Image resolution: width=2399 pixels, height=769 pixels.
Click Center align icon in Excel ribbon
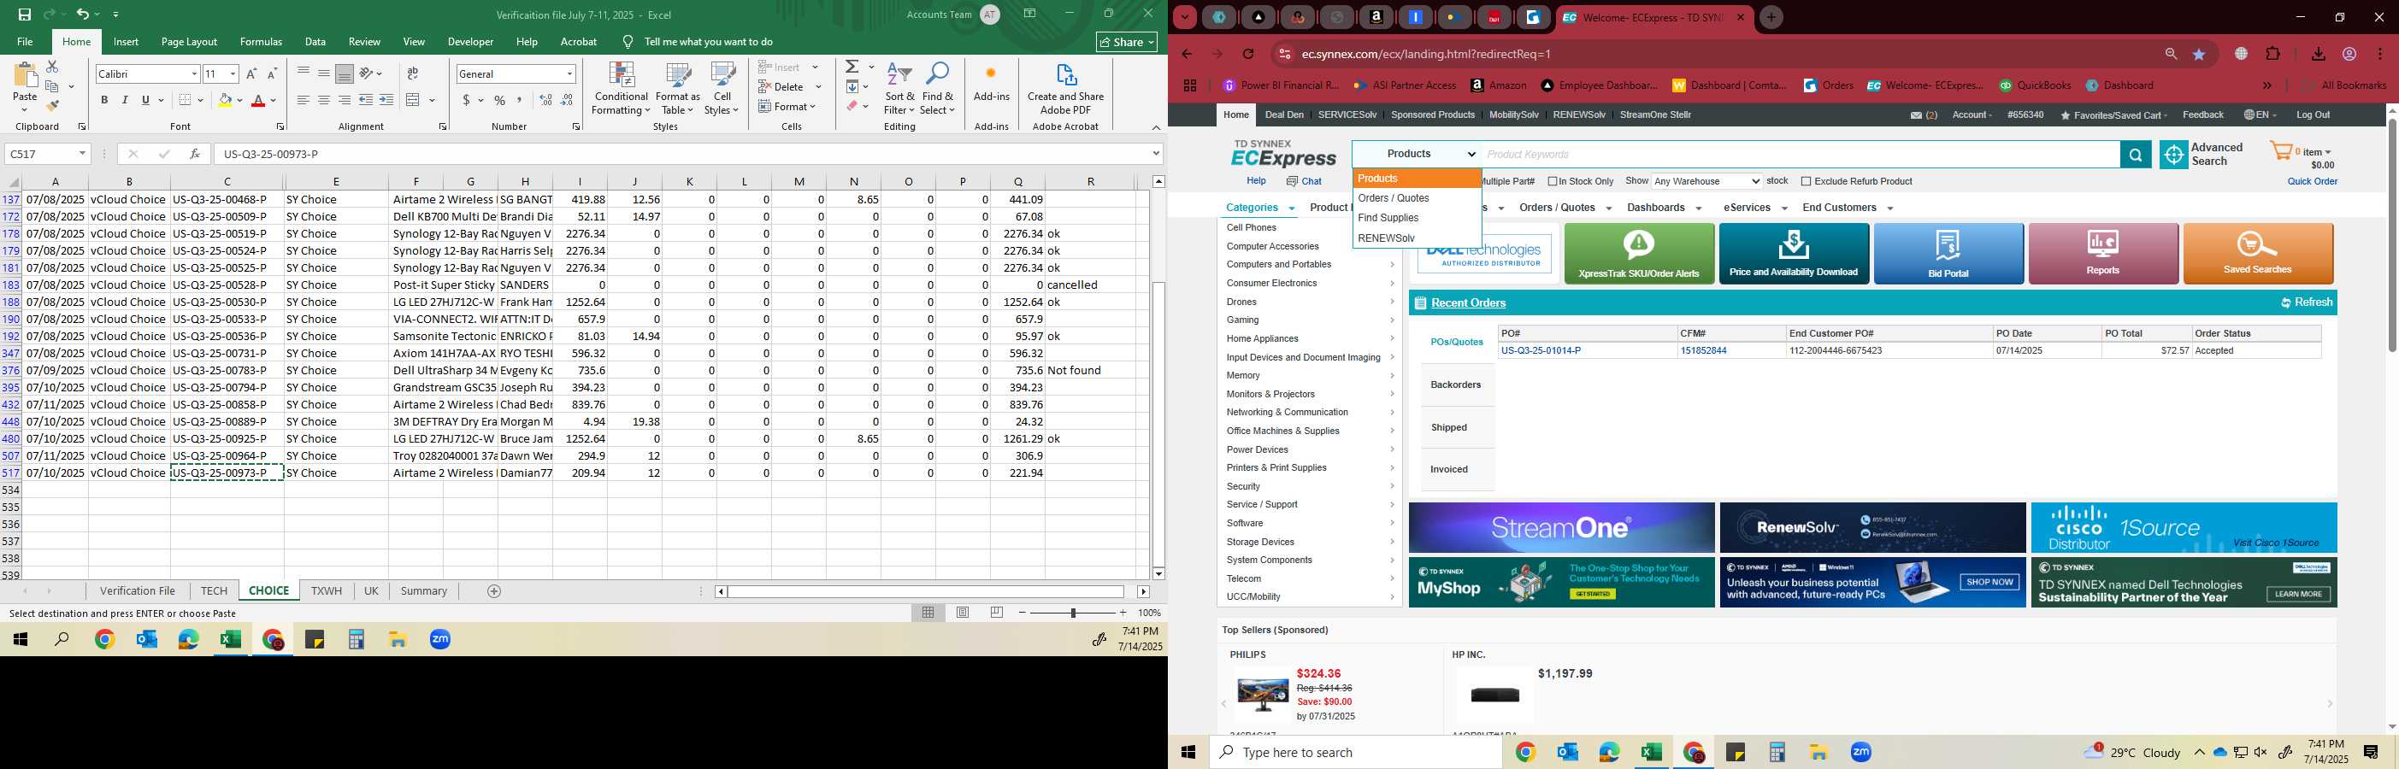[323, 101]
